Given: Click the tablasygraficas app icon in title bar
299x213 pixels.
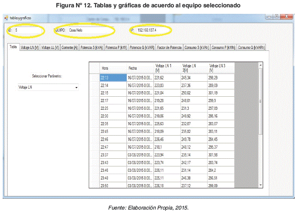Looking at the screenshot, I should click(6, 18).
